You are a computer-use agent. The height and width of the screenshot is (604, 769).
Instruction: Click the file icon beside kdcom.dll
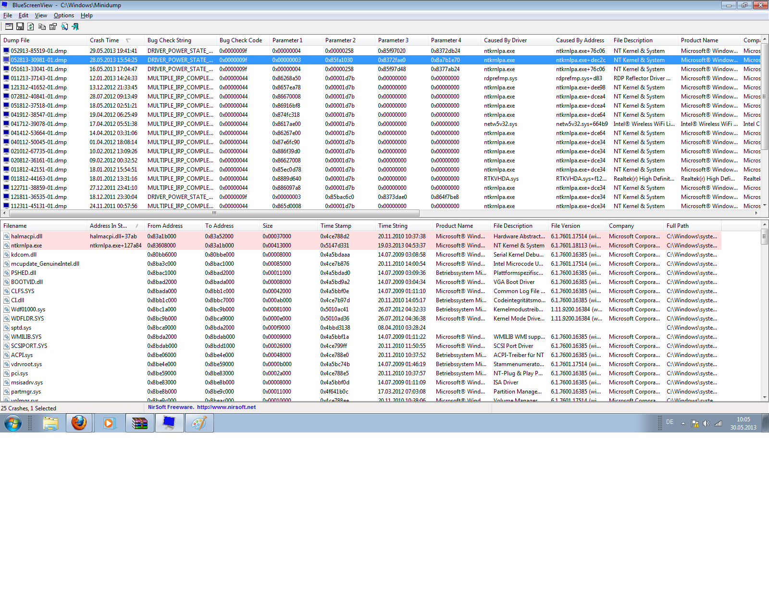pyautogui.click(x=7, y=254)
